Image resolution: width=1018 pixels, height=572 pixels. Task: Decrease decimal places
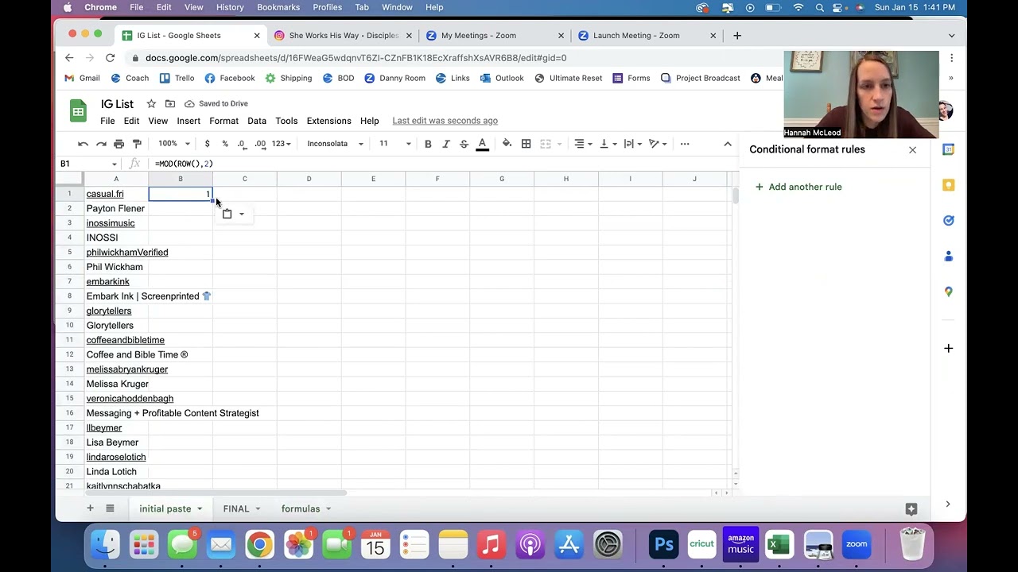(241, 144)
